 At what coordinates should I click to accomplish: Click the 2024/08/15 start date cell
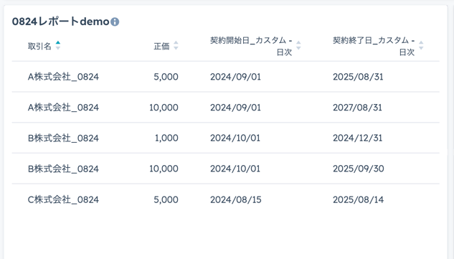(x=236, y=199)
